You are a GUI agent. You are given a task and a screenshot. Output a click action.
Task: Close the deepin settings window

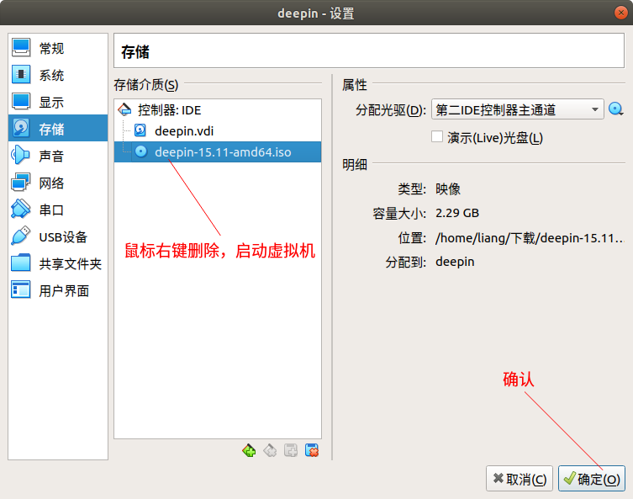[620, 13]
